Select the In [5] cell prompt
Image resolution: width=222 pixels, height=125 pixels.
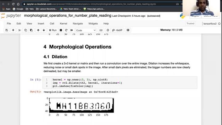36,80
